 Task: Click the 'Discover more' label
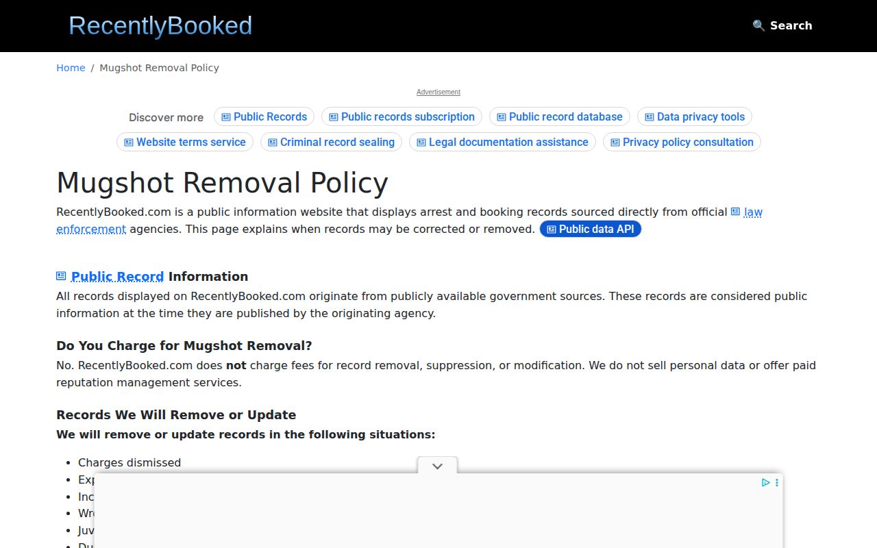coord(166,117)
